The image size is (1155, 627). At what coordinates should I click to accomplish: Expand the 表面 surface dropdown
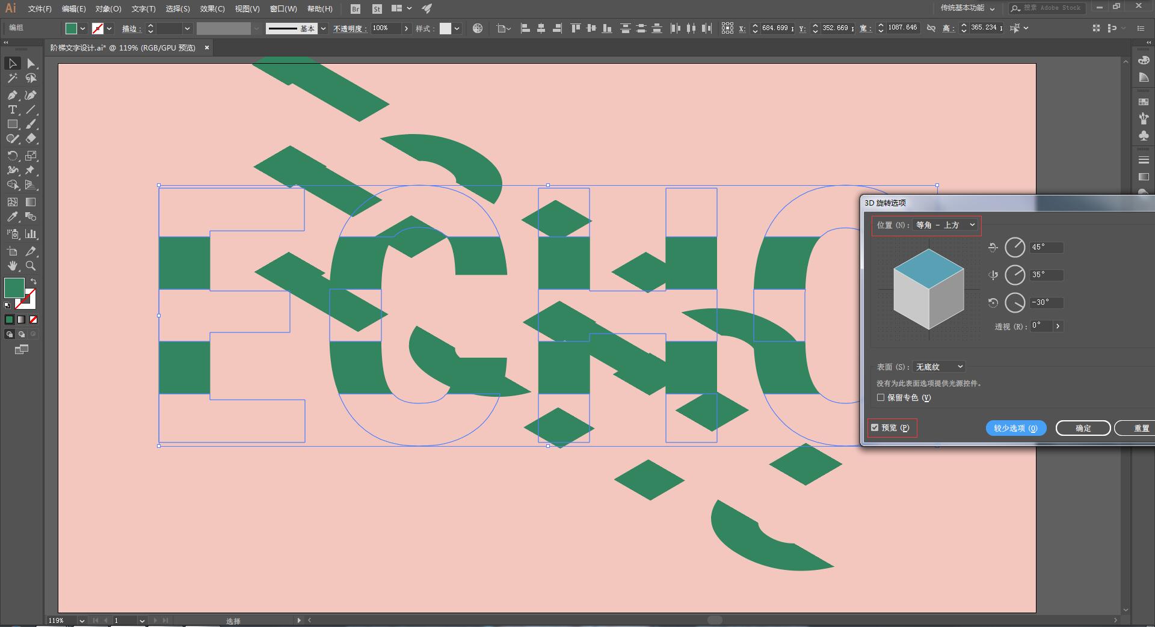pyautogui.click(x=939, y=367)
